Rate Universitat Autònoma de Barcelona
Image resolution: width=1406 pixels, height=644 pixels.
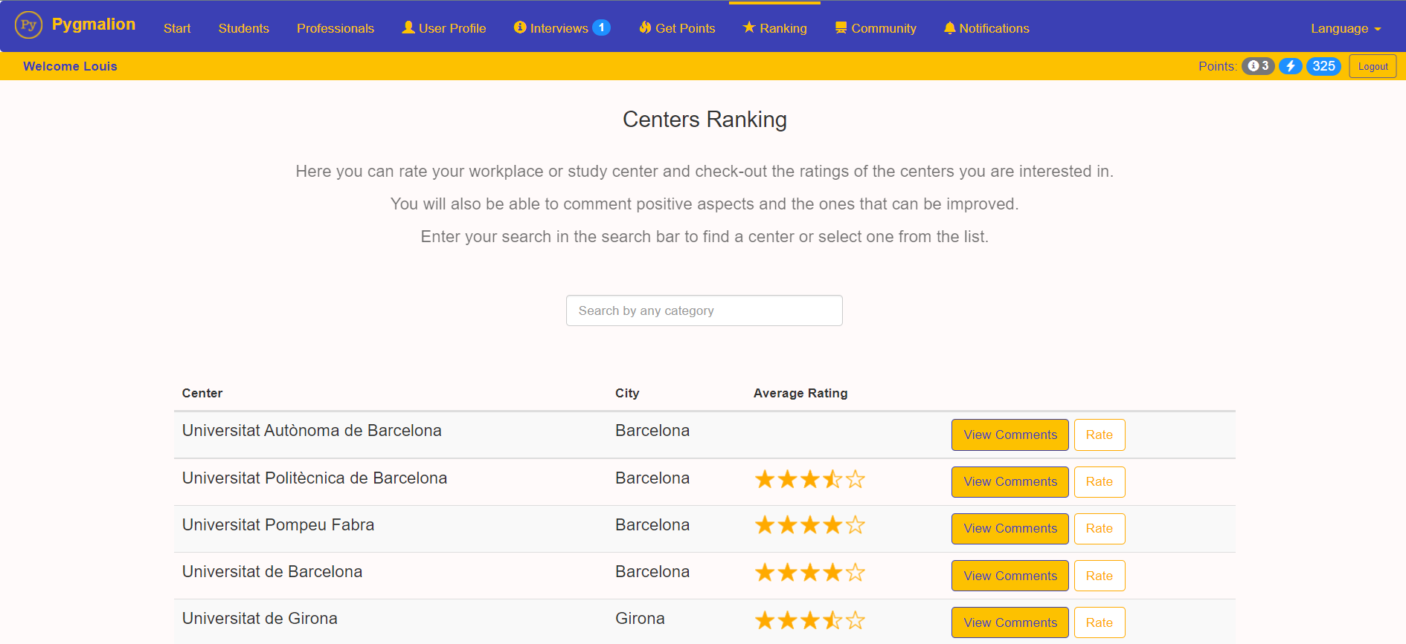click(1099, 435)
